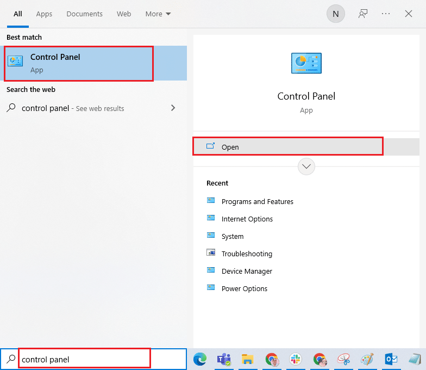Open File Explorer in the taskbar
426x370 pixels.
pos(248,359)
